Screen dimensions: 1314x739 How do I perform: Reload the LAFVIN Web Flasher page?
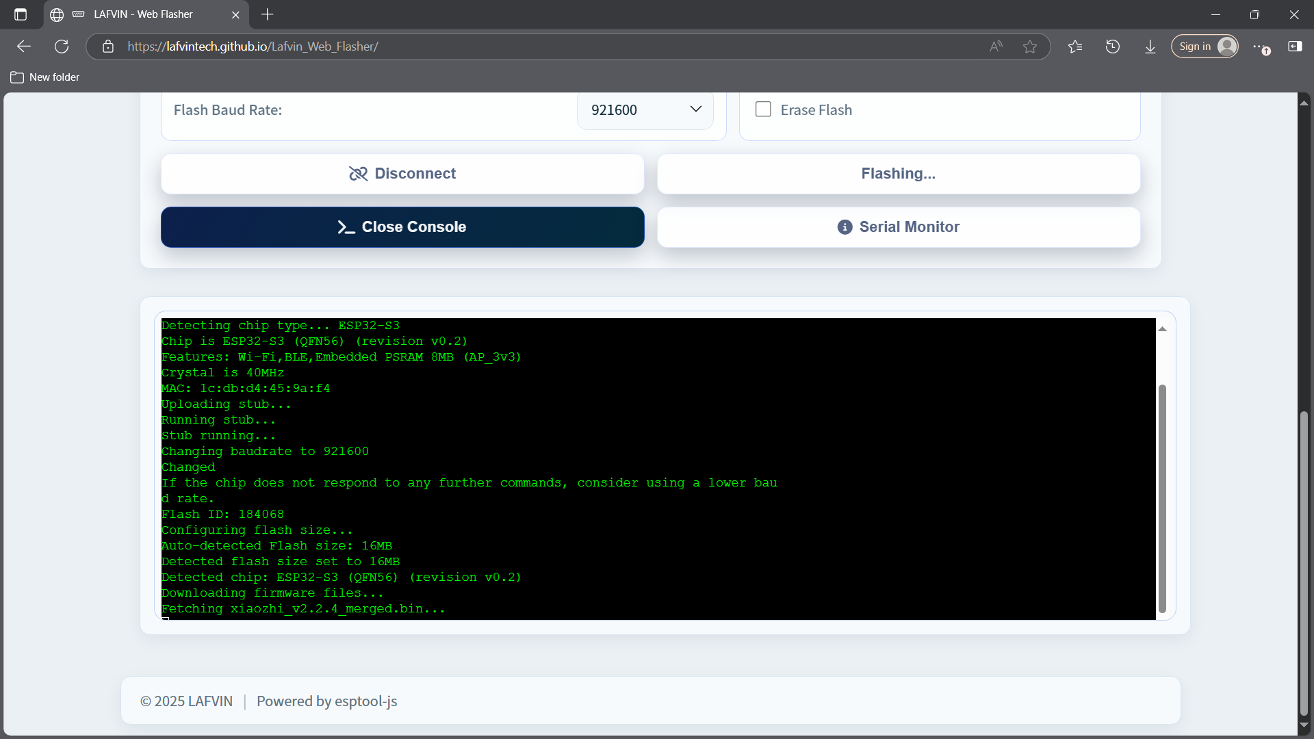pyautogui.click(x=62, y=47)
